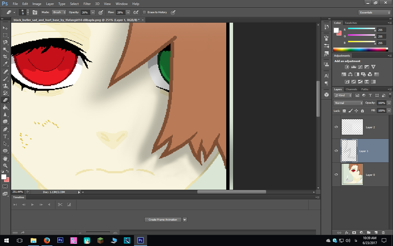This screenshot has height=246, width=393.
Task: Hide Layer 1 visibility eye
Action: (336, 151)
